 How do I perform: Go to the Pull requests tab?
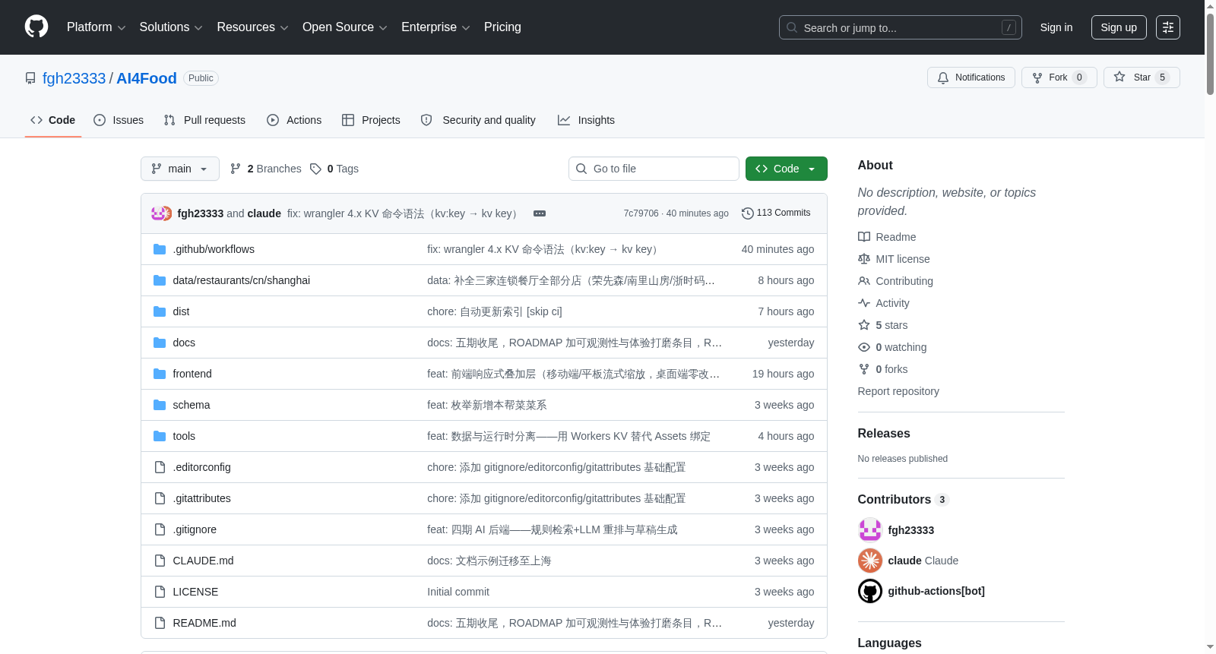tap(204, 120)
